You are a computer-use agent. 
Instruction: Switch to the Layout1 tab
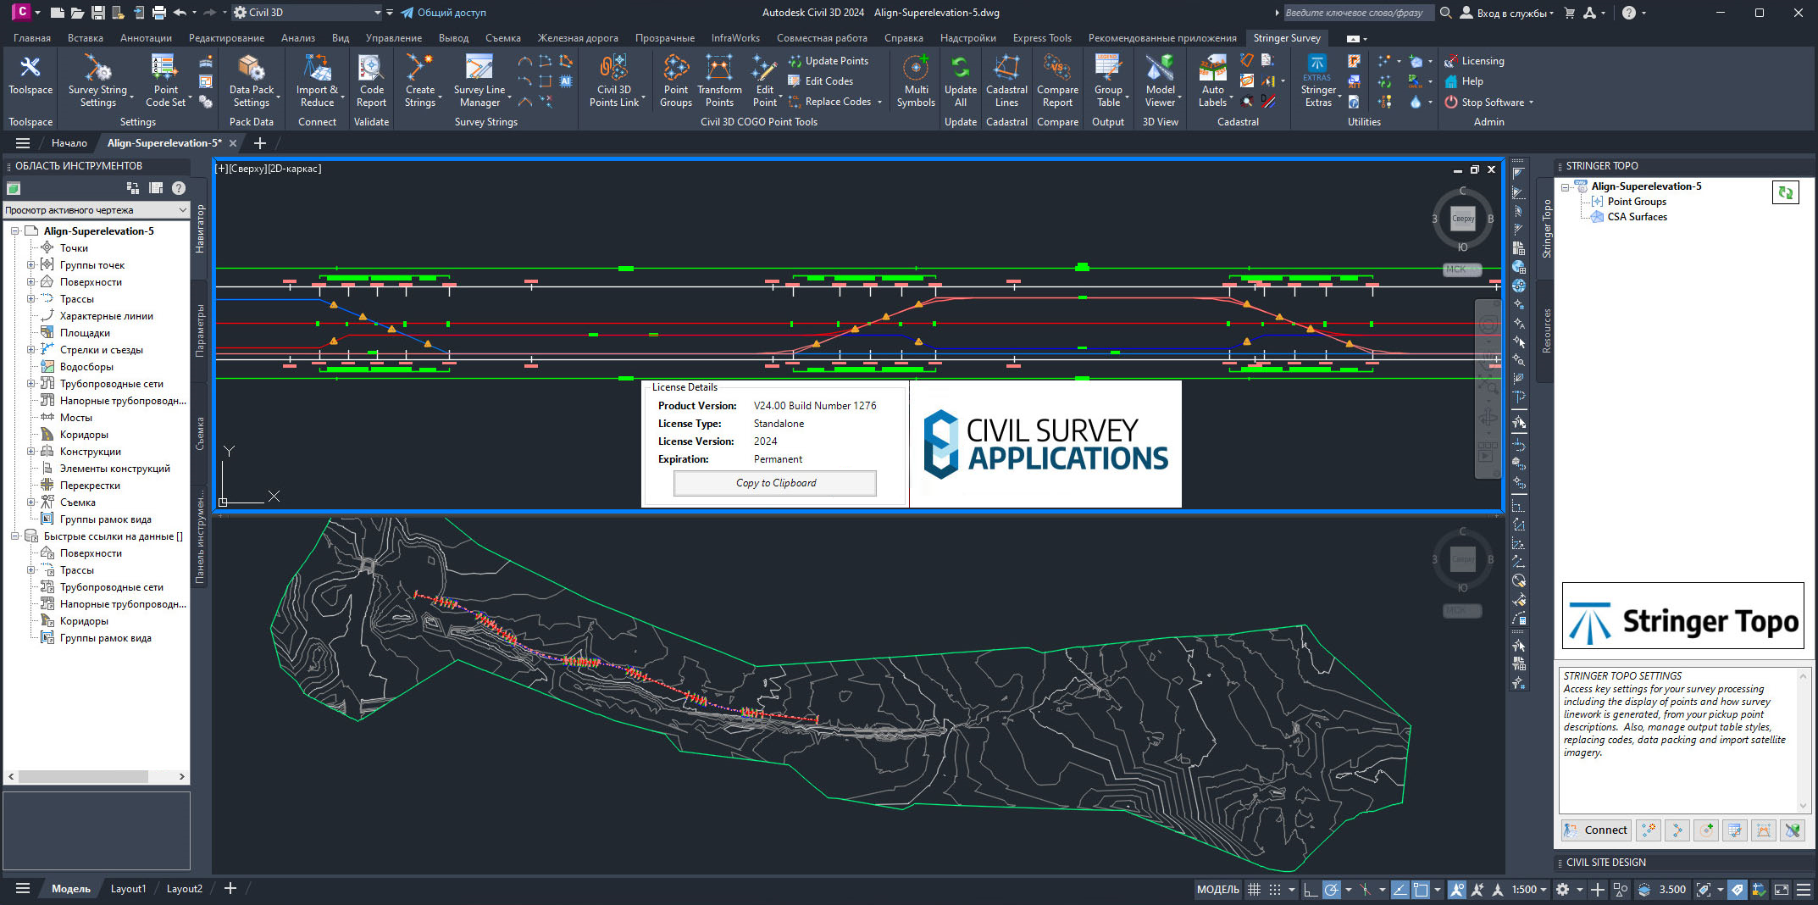click(x=128, y=889)
